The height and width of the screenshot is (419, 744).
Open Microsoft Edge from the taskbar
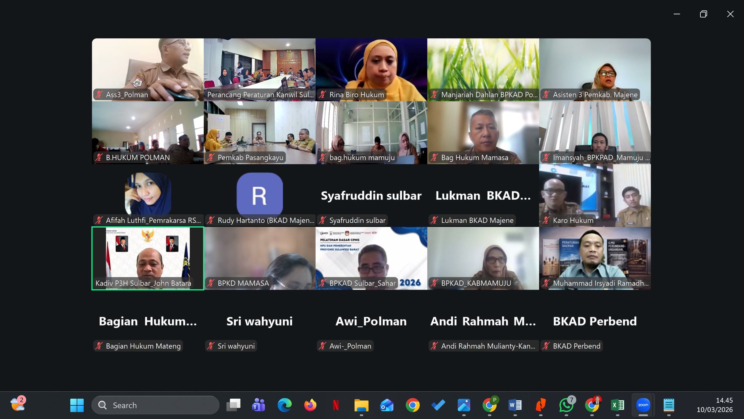(x=284, y=405)
